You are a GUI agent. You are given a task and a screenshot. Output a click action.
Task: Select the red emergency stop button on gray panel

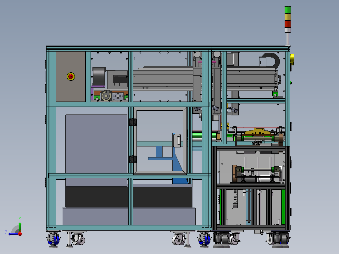(x=71, y=76)
